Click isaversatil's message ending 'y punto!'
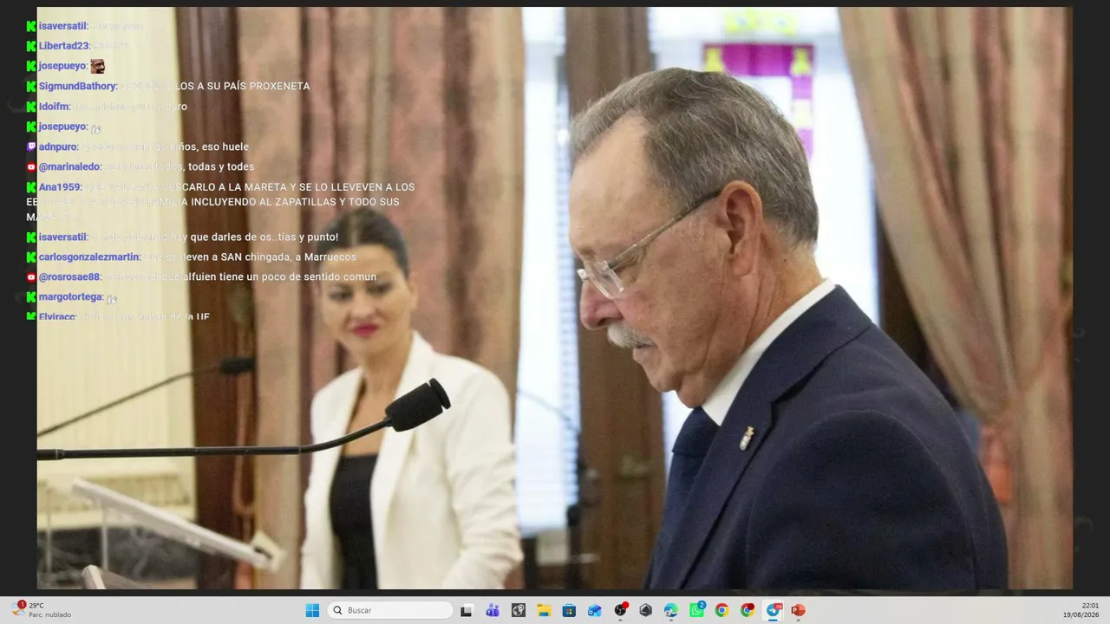The image size is (1110, 624). pos(214,237)
